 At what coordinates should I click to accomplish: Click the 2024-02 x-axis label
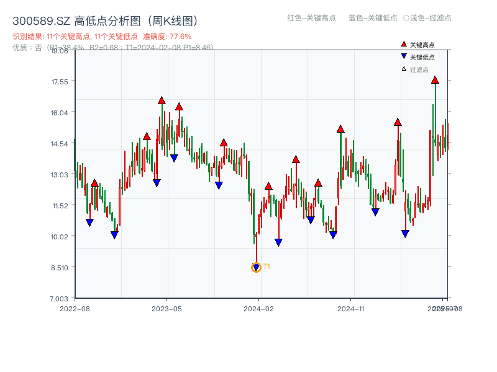258,309
